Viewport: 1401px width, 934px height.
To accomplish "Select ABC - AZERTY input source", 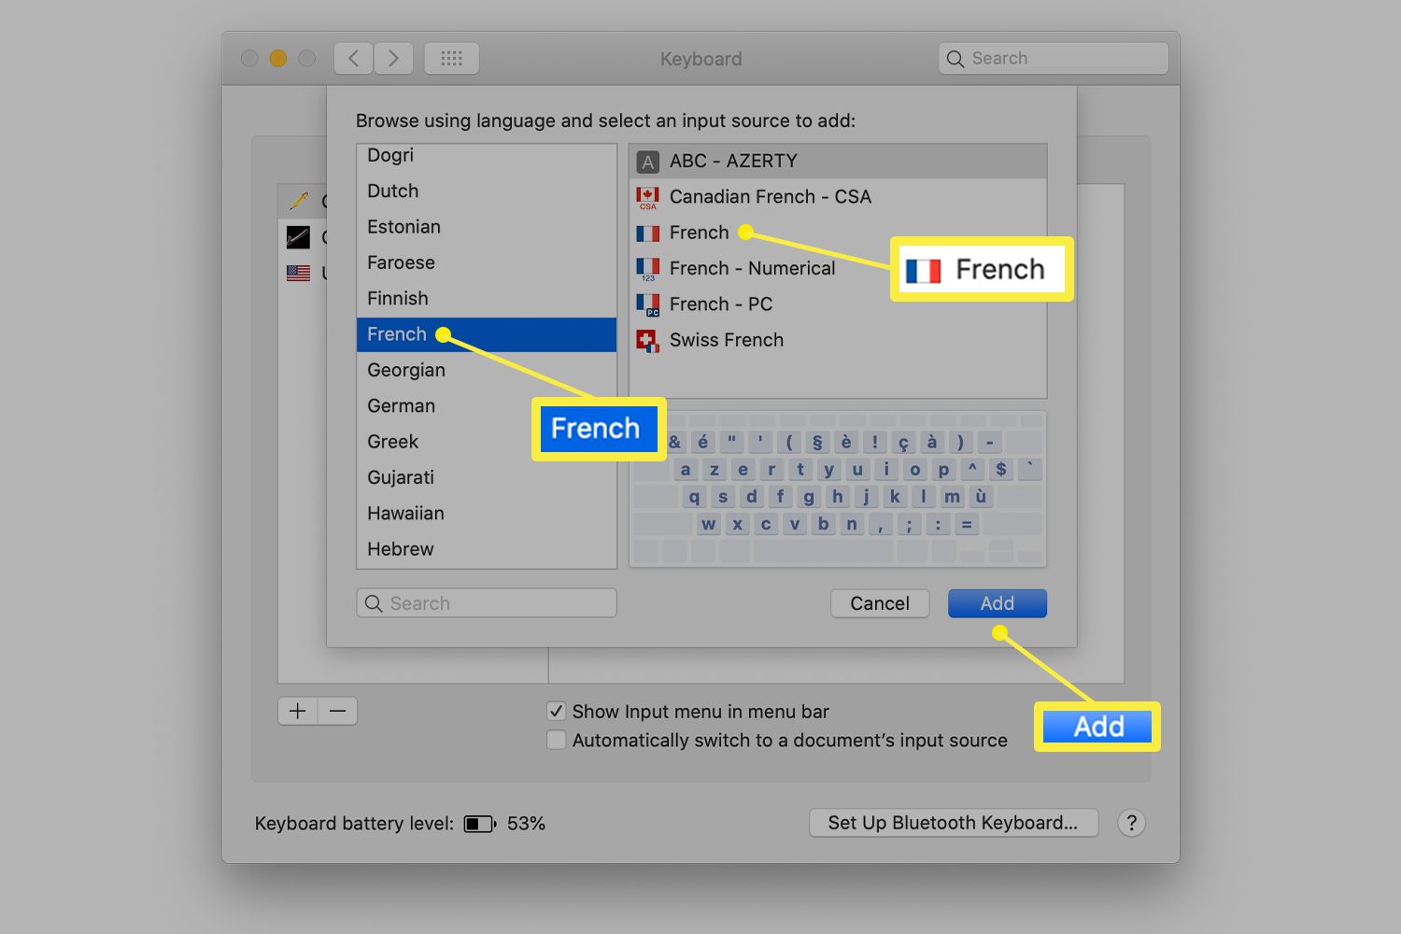I will (x=838, y=161).
